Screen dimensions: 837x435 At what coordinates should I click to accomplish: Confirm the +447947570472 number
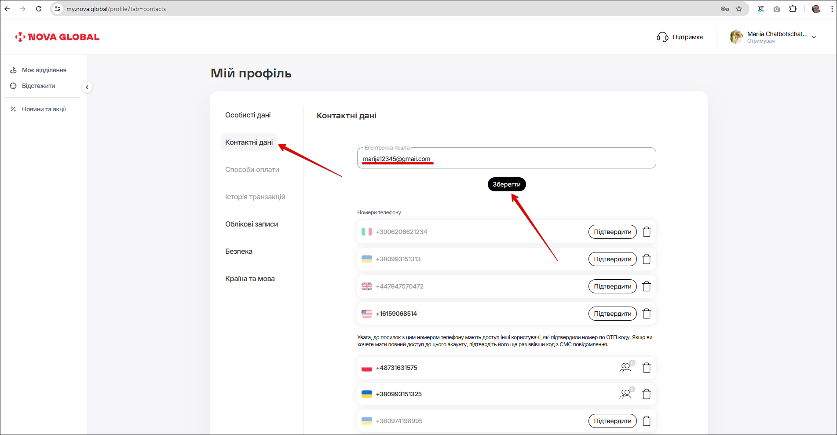(612, 286)
